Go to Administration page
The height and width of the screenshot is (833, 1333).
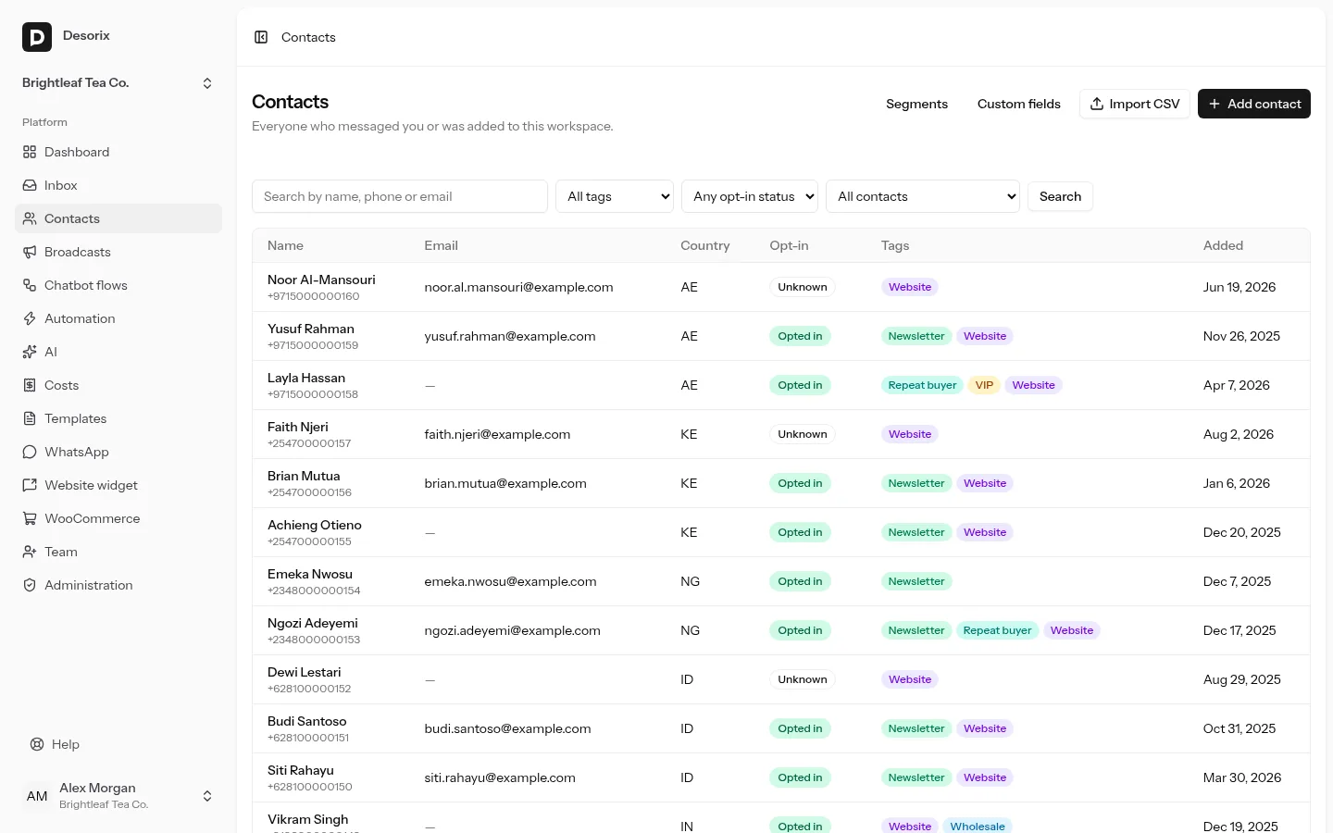pyautogui.click(x=118, y=585)
